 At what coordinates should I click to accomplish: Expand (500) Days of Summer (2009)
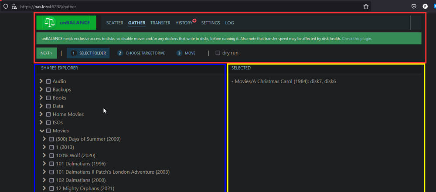tap(44, 138)
